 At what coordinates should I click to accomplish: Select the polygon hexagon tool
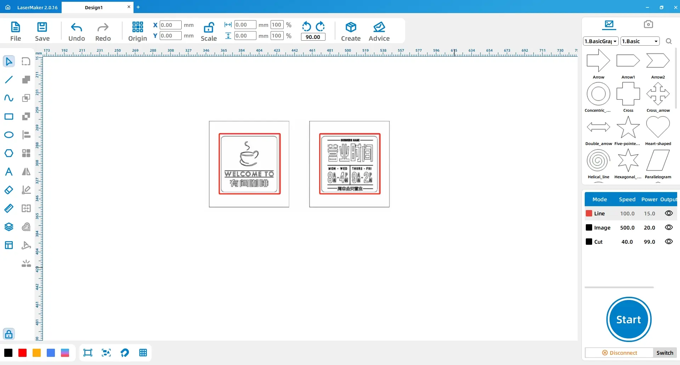click(9, 153)
